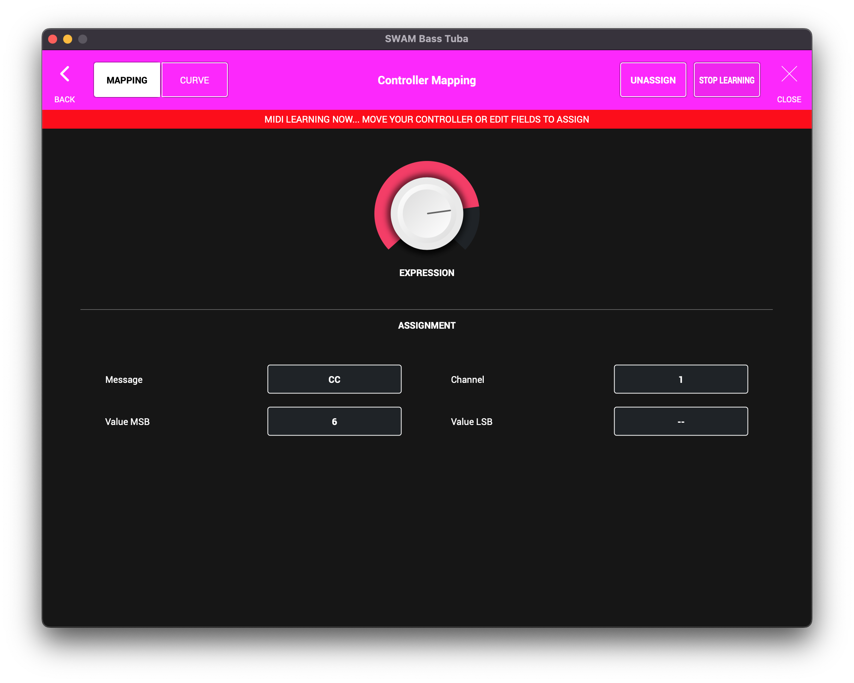Click the Expression knob

(x=427, y=213)
